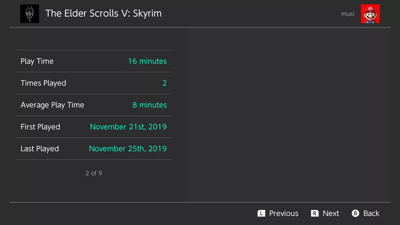Select the Average Play Time row
Image resolution: width=400 pixels, height=225 pixels.
[94, 105]
